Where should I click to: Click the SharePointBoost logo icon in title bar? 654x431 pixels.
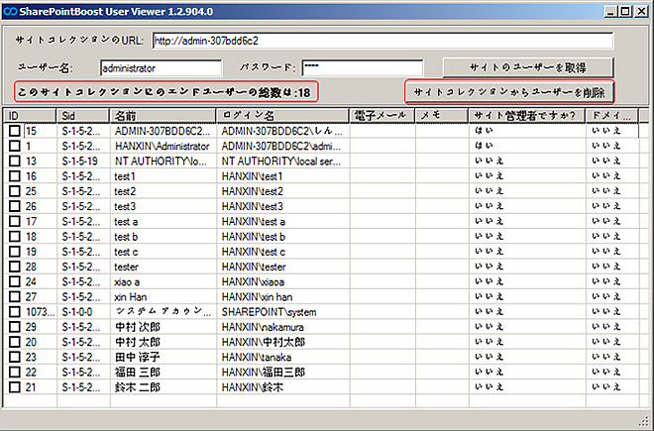(10, 11)
